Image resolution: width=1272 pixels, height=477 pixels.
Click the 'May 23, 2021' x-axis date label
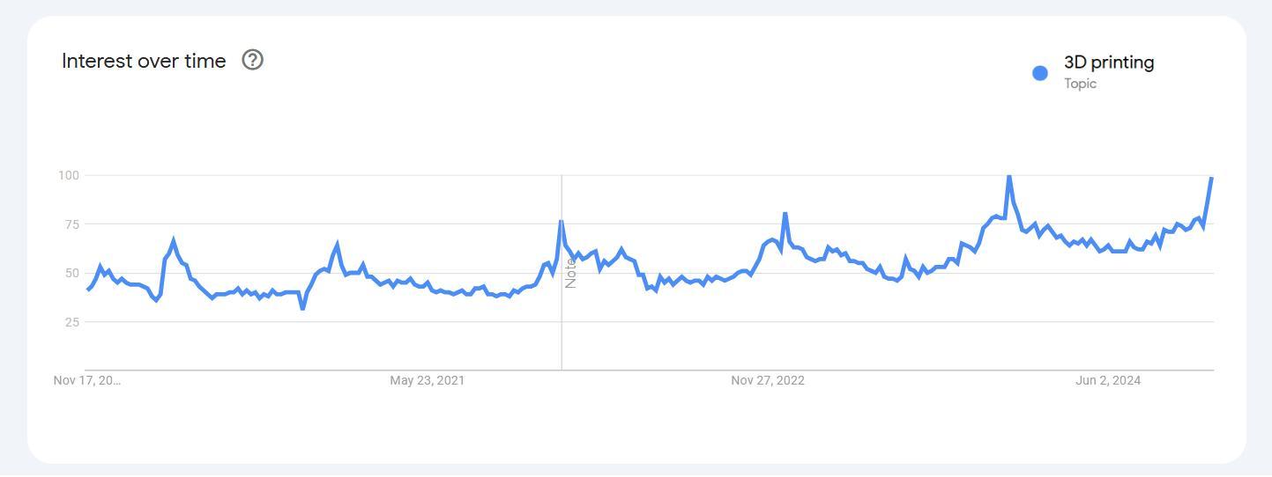tap(427, 380)
